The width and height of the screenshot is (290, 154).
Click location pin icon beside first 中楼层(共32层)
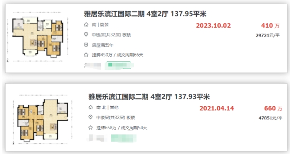(x=86, y=35)
